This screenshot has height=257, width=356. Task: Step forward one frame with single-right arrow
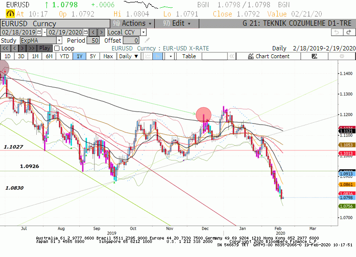pyautogui.click(x=22, y=48)
